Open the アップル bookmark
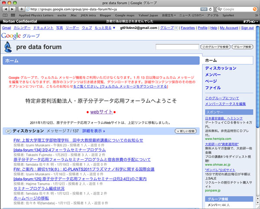Viewport: 260px width, 209px height. point(213,16)
